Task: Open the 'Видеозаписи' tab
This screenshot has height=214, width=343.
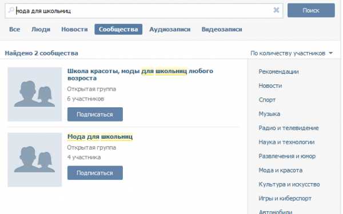Action: click(222, 29)
